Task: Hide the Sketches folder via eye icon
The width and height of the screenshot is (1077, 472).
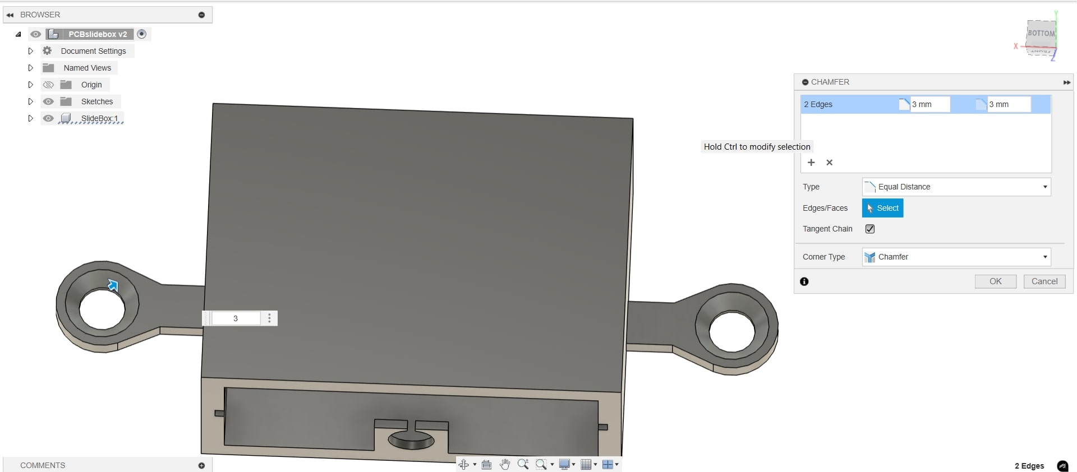Action: (48, 101)
